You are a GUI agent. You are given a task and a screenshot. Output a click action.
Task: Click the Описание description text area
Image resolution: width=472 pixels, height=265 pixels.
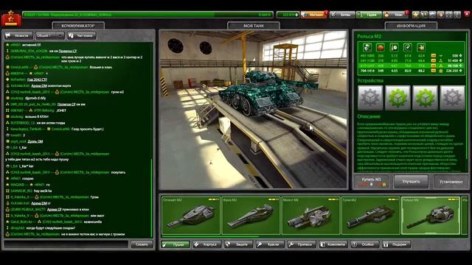tap(411, 146)
